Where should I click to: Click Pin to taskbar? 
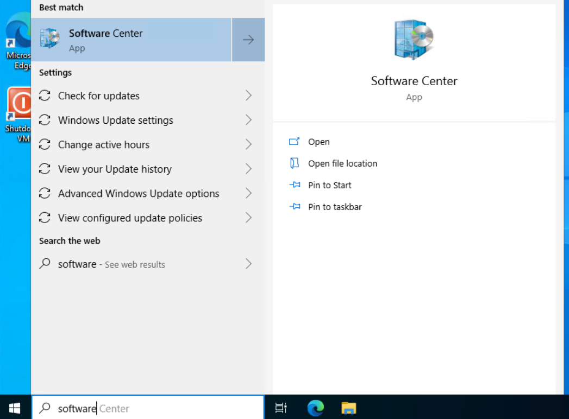(335, 207)
